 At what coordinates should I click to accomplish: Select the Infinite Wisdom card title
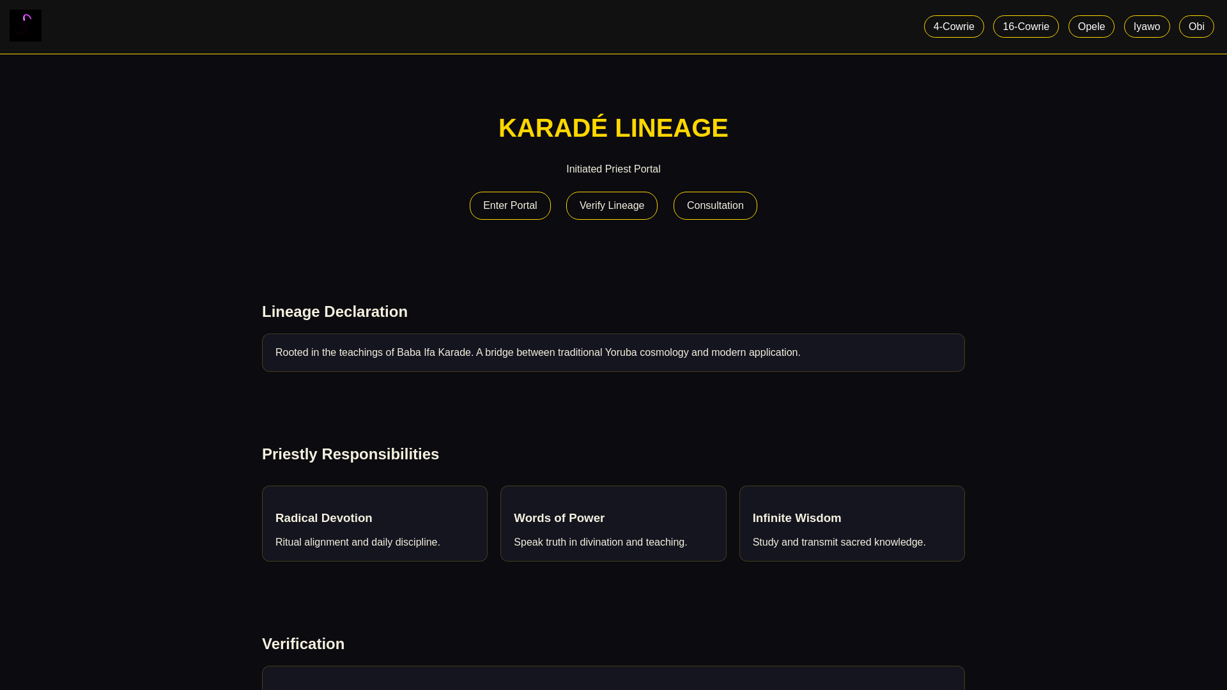pyautogui.click(x=797, y=518)
